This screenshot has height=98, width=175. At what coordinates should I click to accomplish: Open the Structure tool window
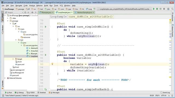click(2, 29)
